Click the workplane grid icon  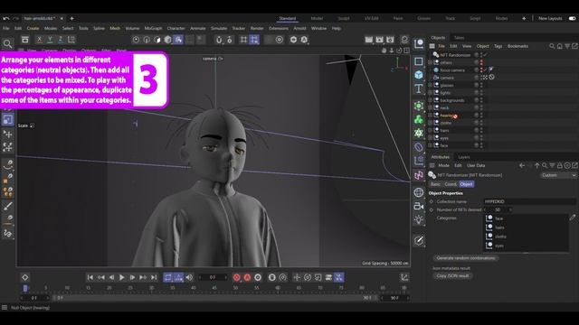tap(243, 40)
